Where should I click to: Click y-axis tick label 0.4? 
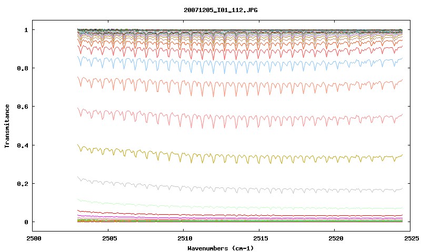click(x=23, y=145)
